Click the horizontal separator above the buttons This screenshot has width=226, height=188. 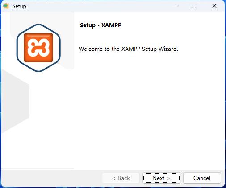pyautogui.click(x=113, y=169)
